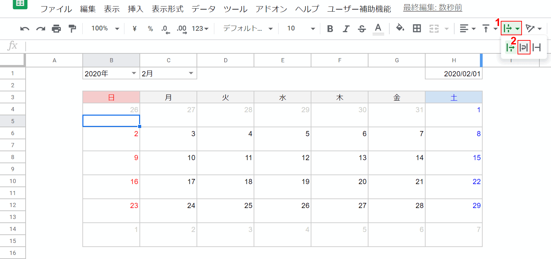Open vertical align dropdown

(489, 28)
